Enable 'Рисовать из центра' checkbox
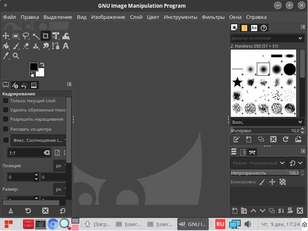Screen dimensions: 308x231 tap(5, 129)
